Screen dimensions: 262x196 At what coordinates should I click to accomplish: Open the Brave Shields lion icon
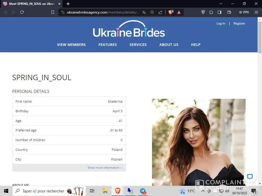pyautogui.click(x=171, y=12)
